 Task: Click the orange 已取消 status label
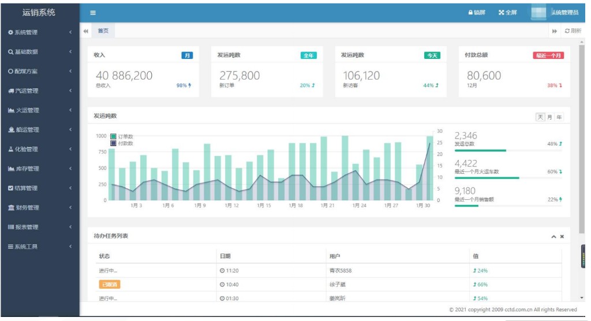click(x=109, y=284)
